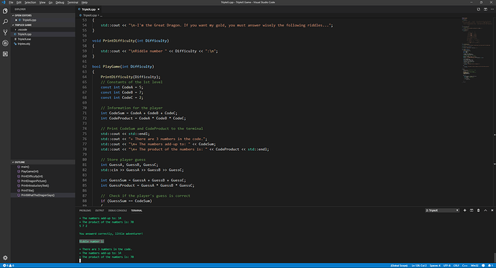
Task: Split the terminal panel
Action: (x=472, y=211)
